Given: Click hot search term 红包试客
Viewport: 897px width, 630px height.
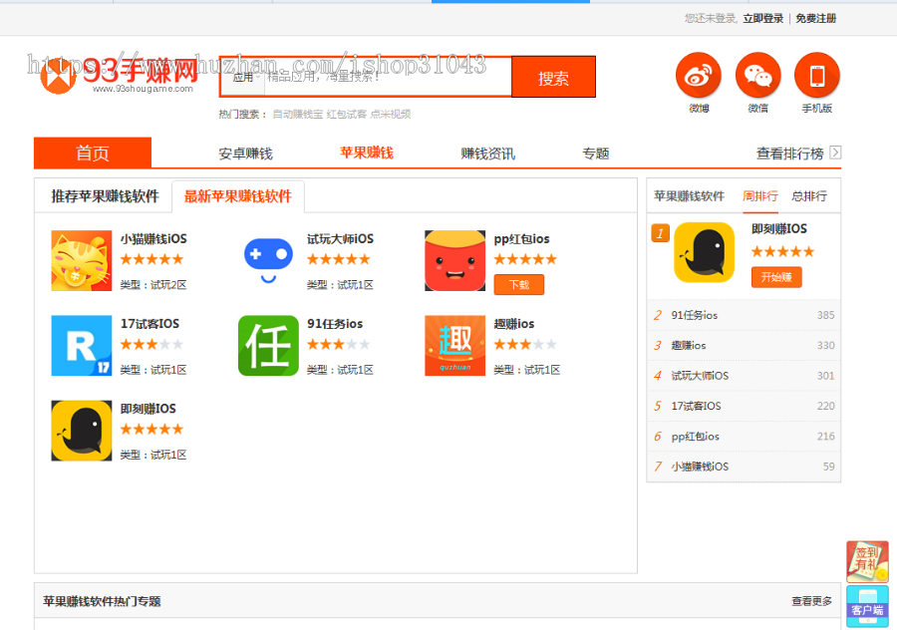Looking at the screenshot, I should [347, 114].
